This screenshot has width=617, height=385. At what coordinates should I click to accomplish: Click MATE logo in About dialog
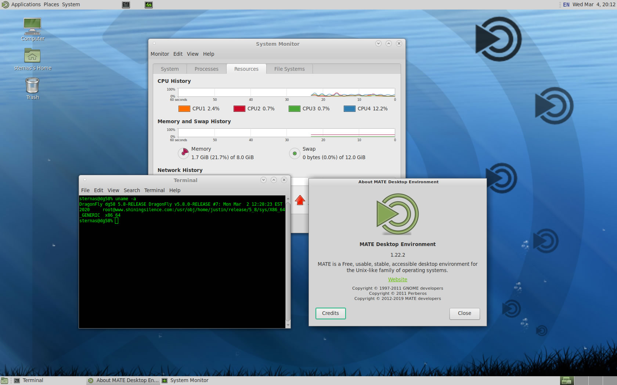coord(398,214)
